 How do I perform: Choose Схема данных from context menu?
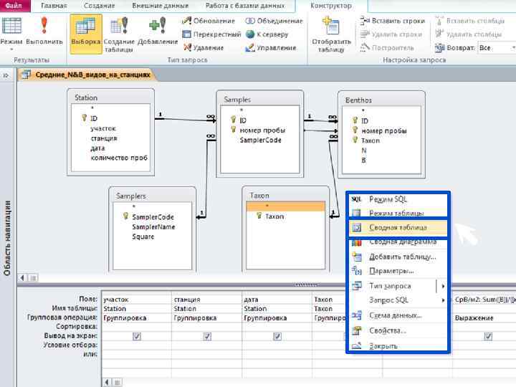coord(398,315)
